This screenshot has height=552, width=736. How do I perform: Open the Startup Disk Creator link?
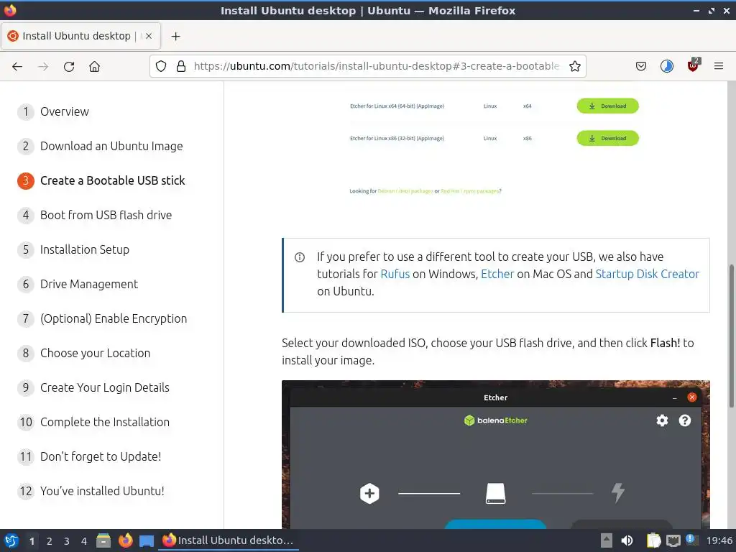click(x=648, y=274)
